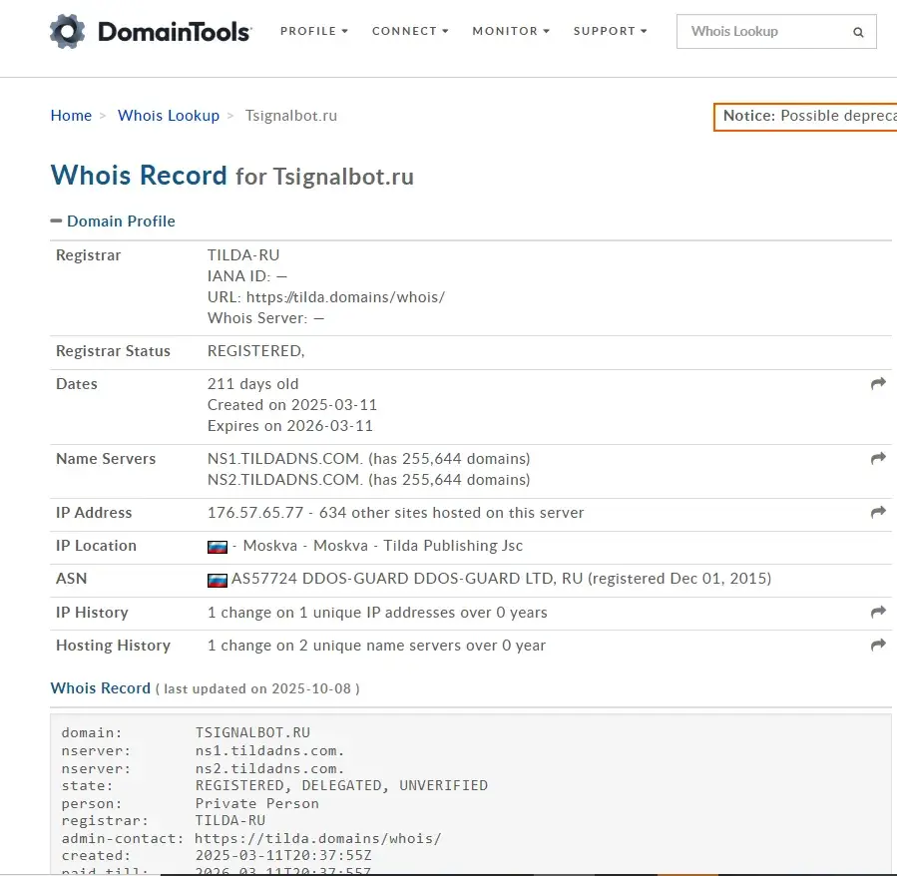Click Expires on 2026-03-11 text

290,426
